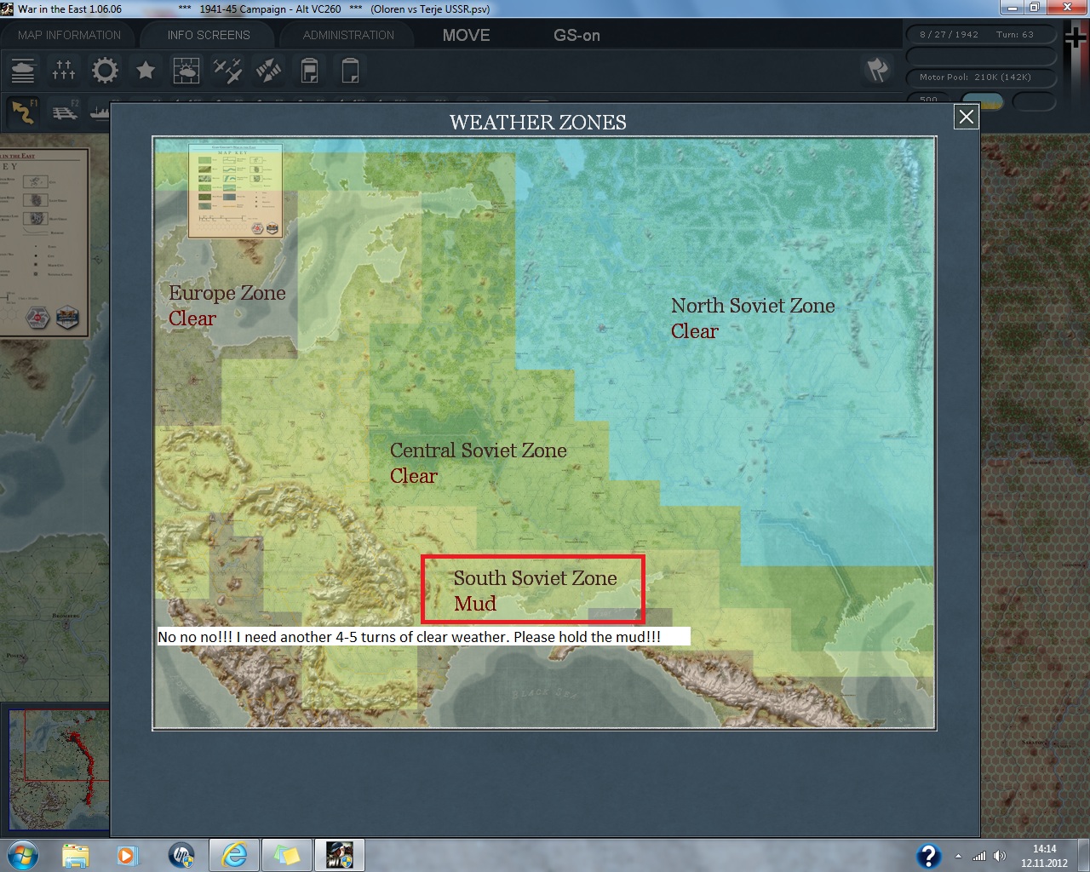Click the Europe Zone label
Image resolution: width=1090 pixels, height=872 pixels.
click(227, 293)
